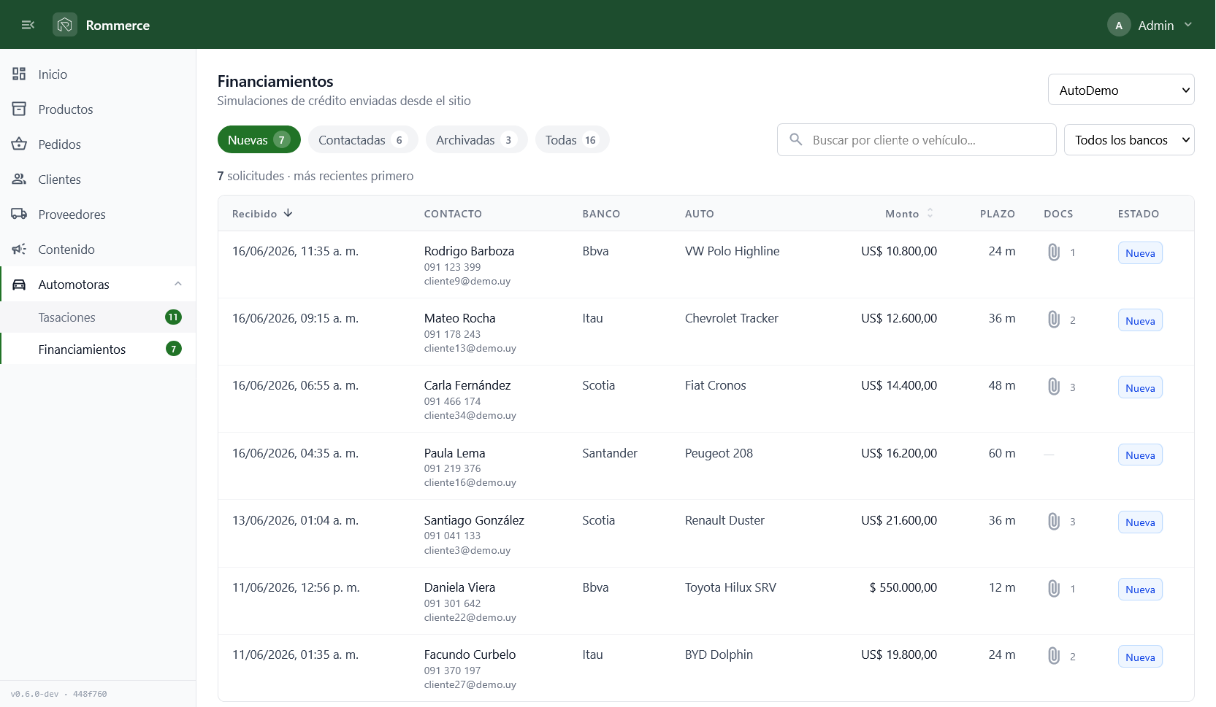Open the Inicio dashboard icon

19,74
